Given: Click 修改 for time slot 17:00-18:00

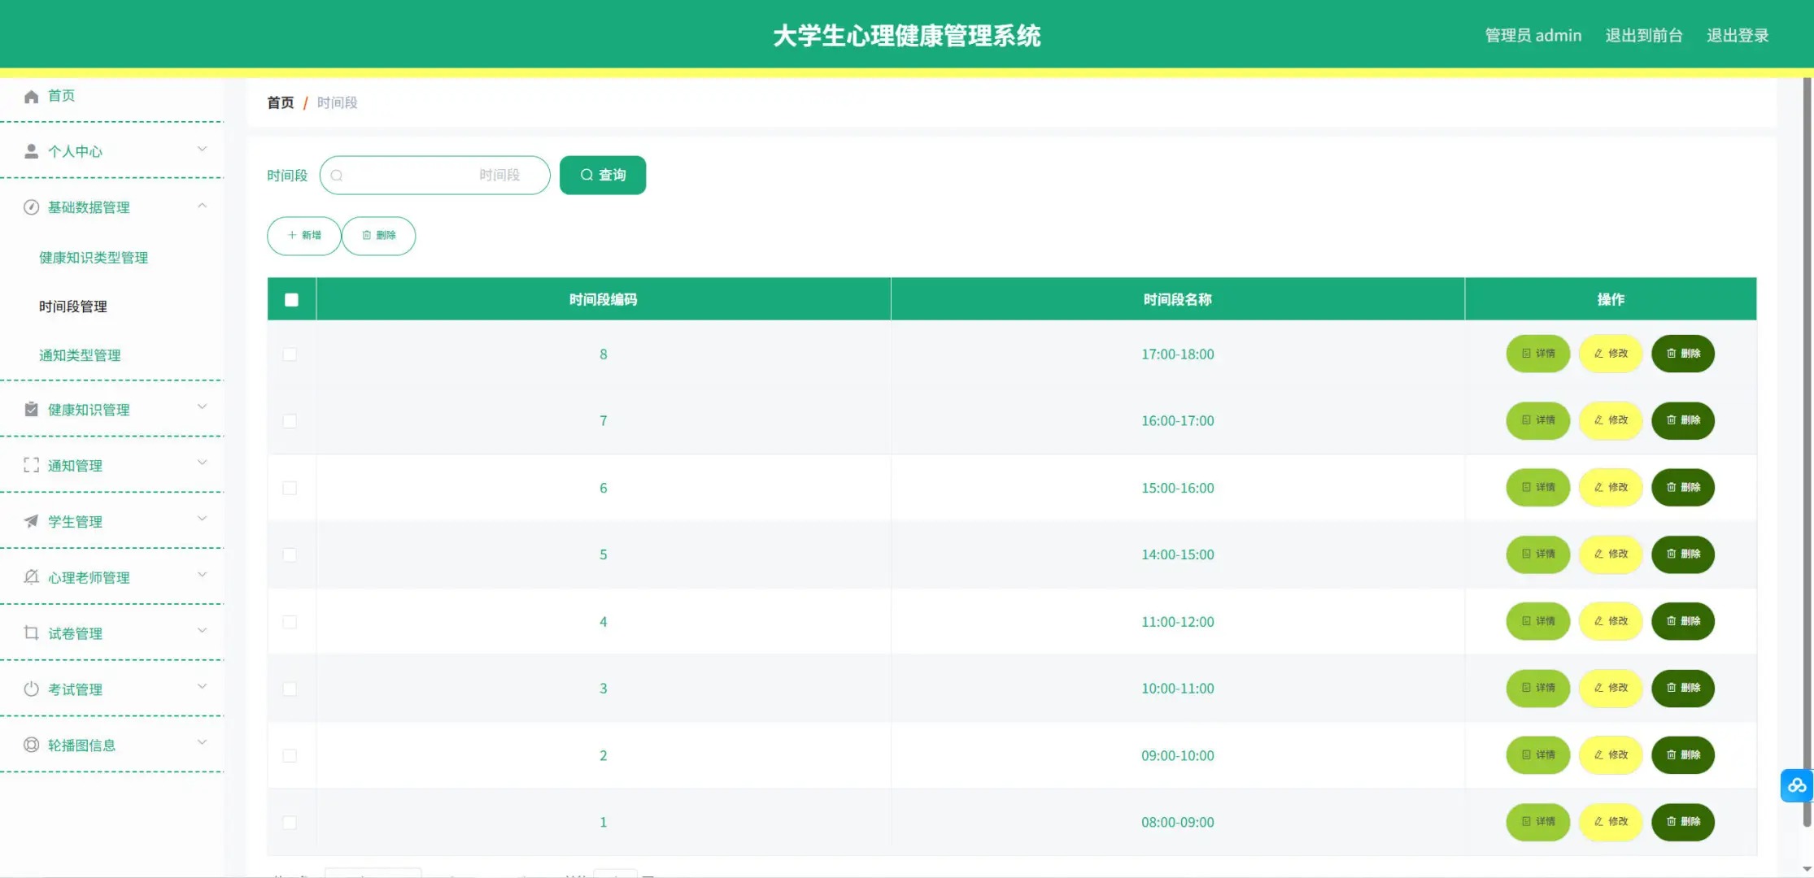Looking at the screenshot, I should coord(1611,354).
